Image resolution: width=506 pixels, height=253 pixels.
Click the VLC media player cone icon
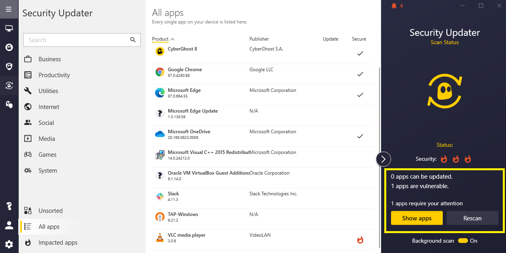tap(160, 238)
